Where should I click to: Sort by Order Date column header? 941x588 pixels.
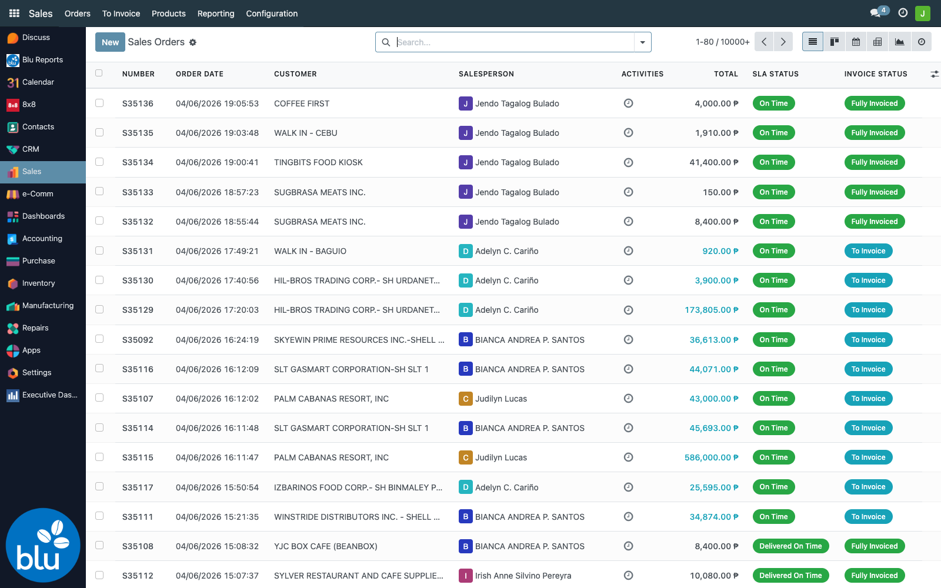coord(199,74)
